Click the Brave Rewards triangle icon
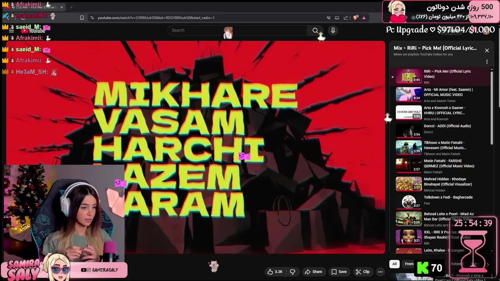This screenshot has height=281, width=500. [x=364, y=18]
